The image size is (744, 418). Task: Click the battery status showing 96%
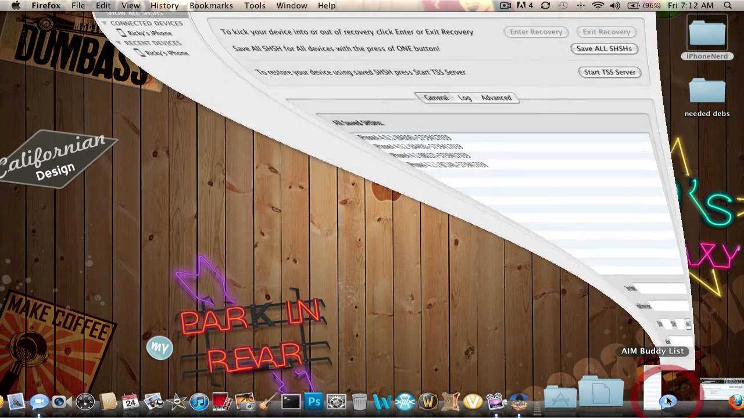click(x=645, y=5)
